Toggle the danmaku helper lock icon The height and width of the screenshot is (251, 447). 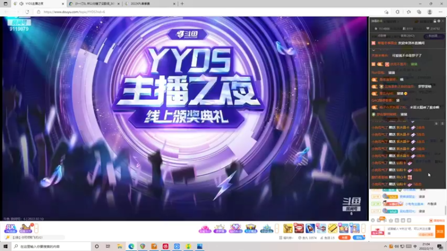(435, 21)
